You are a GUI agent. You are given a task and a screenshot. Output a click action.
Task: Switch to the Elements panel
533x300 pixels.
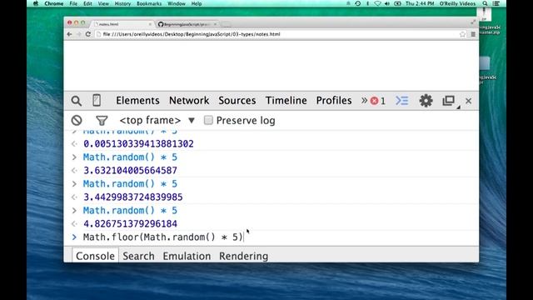click(137, 100)
